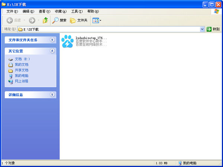Close the E:\IE下载 window
The width and height of the screenshot is (223, 167).
tap(218, 5)
